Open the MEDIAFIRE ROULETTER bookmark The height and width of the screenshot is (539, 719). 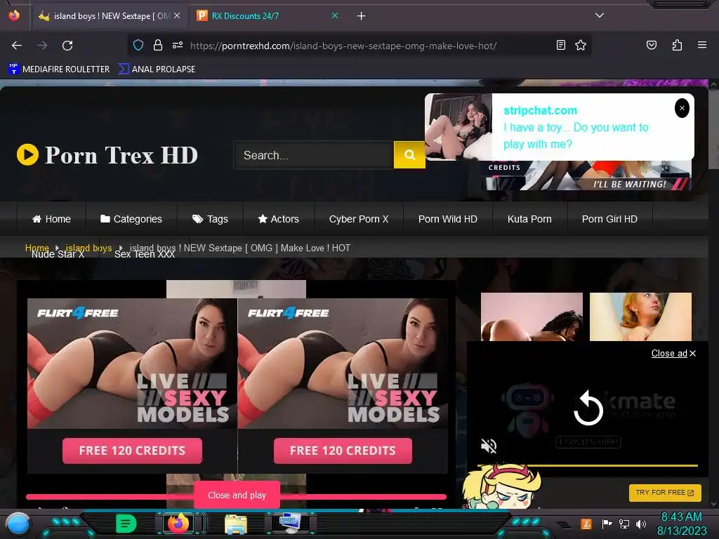(x=59, y=69)
